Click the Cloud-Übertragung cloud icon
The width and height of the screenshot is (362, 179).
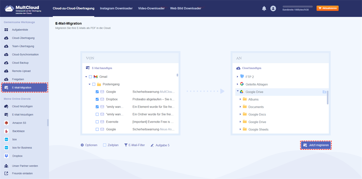click(6, 38)
